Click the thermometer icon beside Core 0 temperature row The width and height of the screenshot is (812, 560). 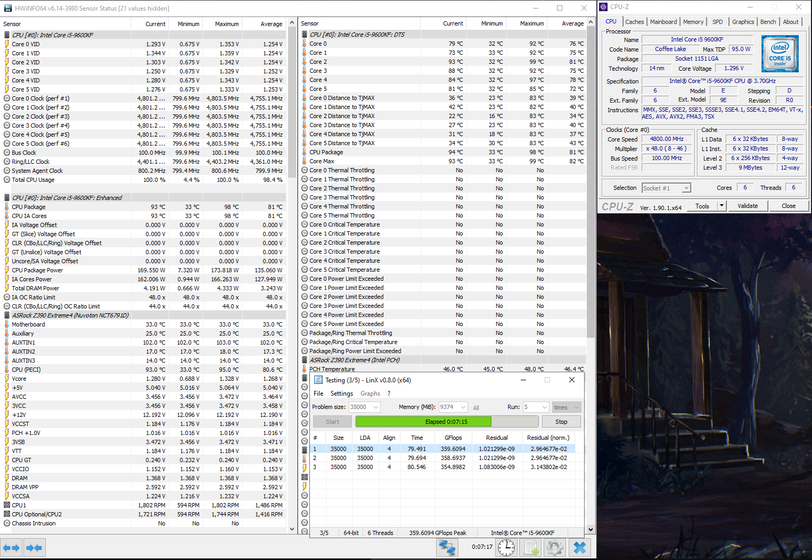point(305,44)
